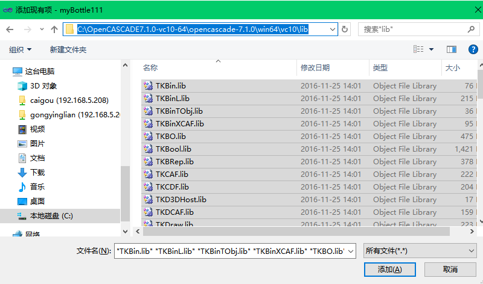The height and width of the screenshot is (284, 483).
Task: Select TKD3DHost.lib file
Action: click(x=309, y=200)
